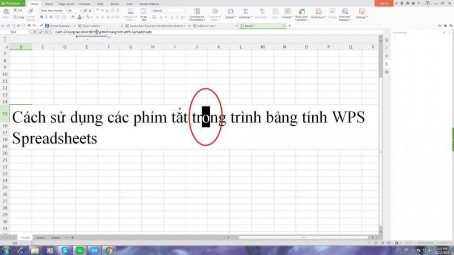Viewport: 454px width, 255px height.
Task: Switch to the Online Templates document tab
Action: click(x=60, y=25)
